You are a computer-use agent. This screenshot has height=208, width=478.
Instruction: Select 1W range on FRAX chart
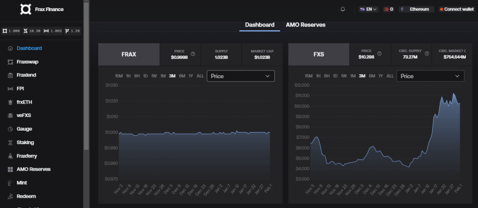pos(154,76)
